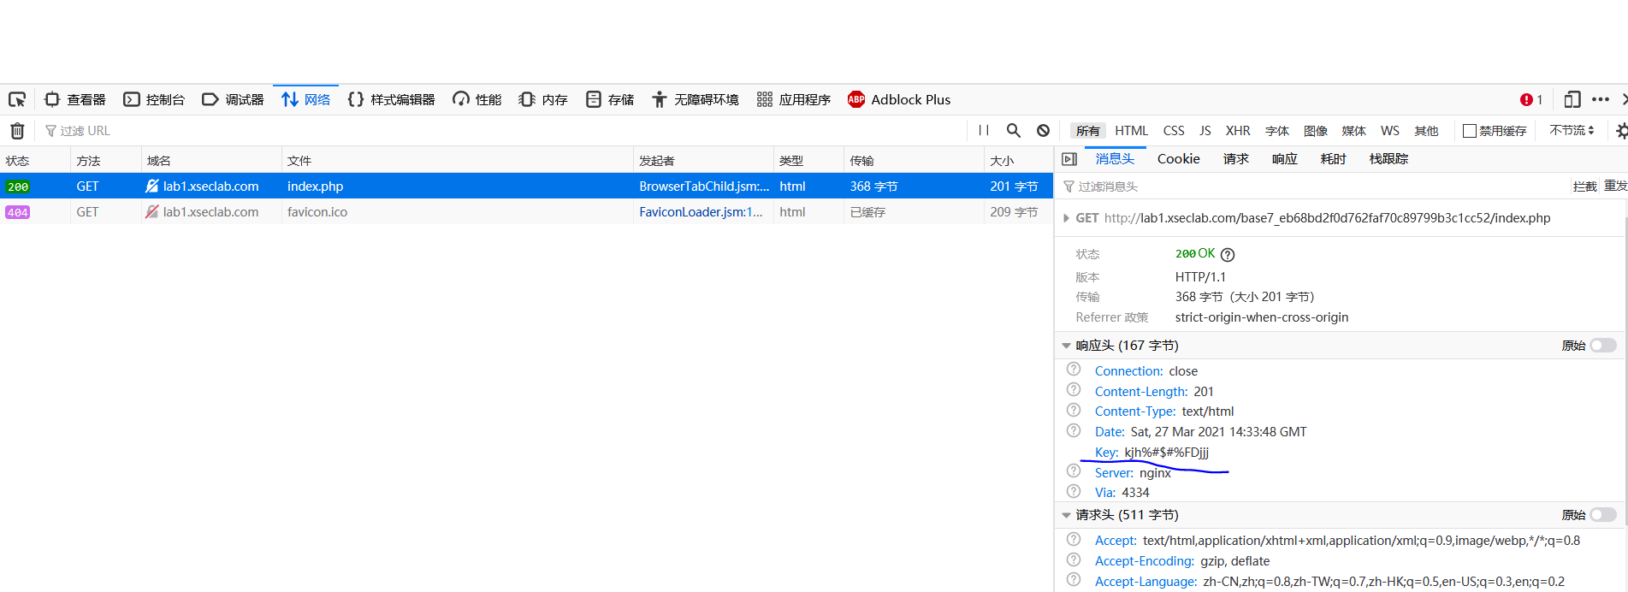The height and width of the screenshot is (592, 1628).
Task: Open the 栈跟踪 stack trace tab
Action: 1388,158
